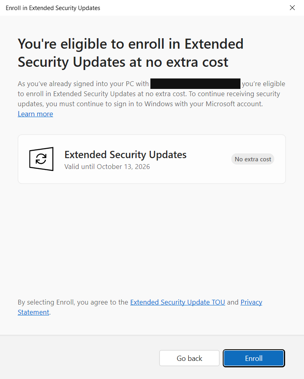Click the "Security Updates at no extra cost" heading line

click(123, 62)
